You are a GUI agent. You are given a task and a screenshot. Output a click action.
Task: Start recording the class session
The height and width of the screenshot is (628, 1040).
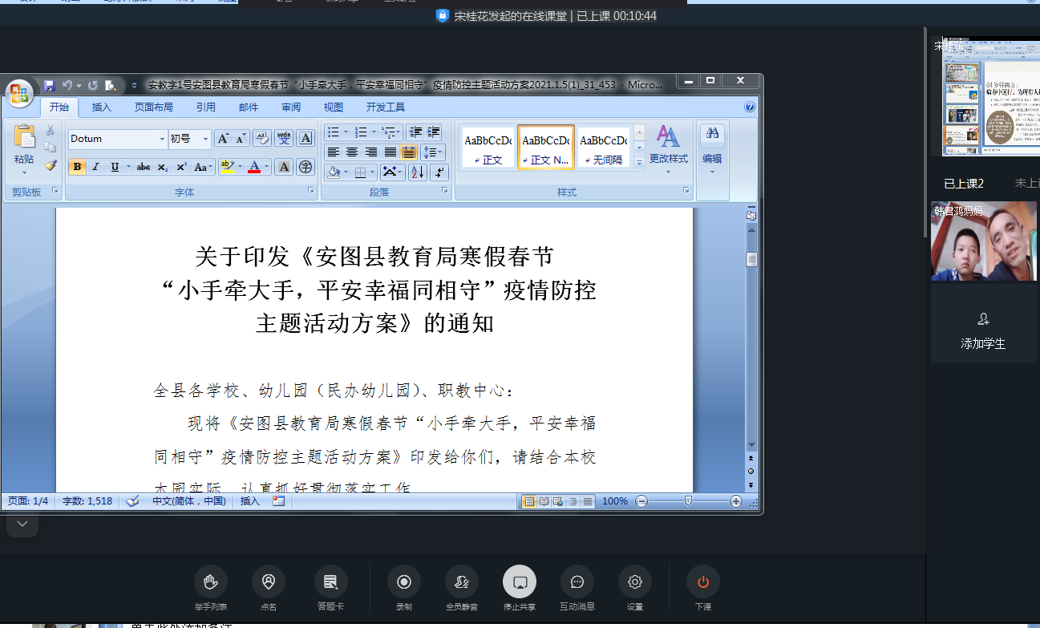tap(404, 582)
